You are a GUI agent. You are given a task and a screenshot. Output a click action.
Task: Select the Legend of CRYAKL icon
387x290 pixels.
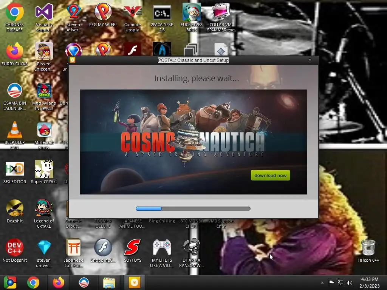point(44,214)
